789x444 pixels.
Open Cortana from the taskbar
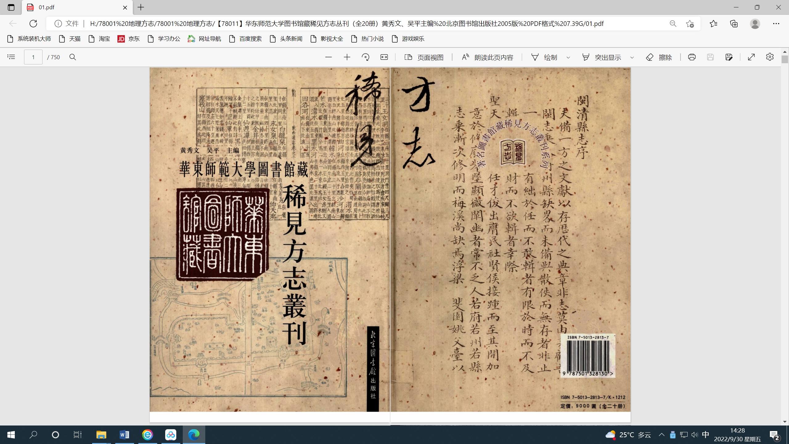pyautogui.click(x=55, y=435)
